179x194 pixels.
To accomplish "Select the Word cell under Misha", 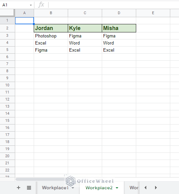I will 119,43.
